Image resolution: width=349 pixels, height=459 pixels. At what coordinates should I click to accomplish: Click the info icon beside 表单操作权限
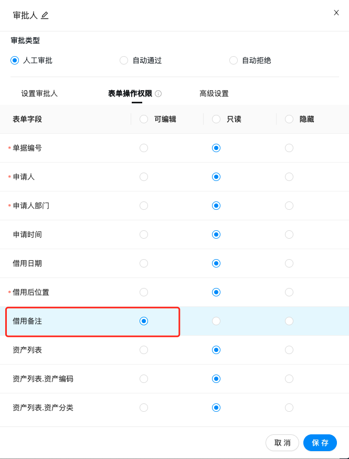pyautogui.click(x=158, y=94)
